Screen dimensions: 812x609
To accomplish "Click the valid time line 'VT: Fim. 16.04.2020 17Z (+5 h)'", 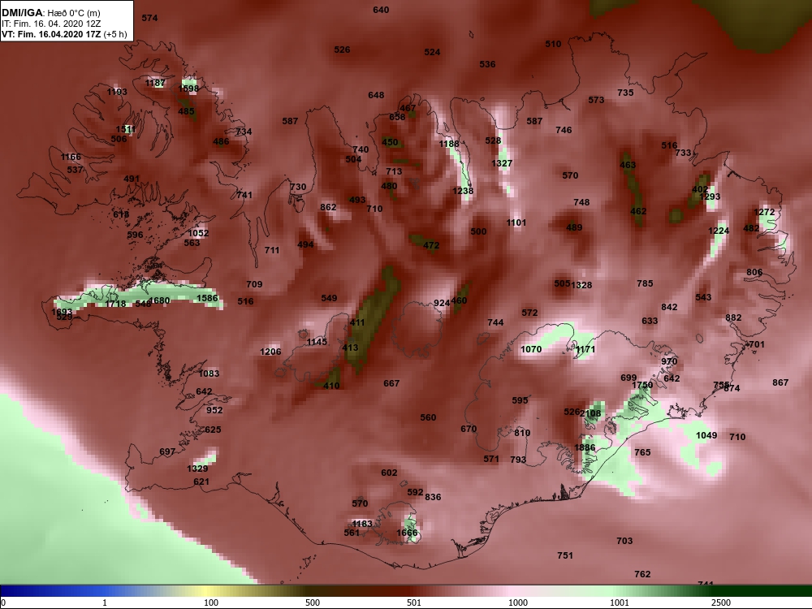I will (x=64, y=34).
